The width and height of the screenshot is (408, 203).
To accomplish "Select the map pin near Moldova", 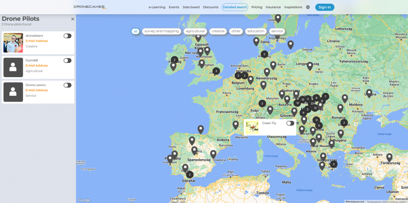I will pyautogui.click(x=345, y=99).
